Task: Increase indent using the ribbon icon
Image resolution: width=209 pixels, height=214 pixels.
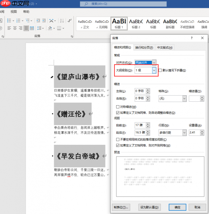Action: pos(44,21)
